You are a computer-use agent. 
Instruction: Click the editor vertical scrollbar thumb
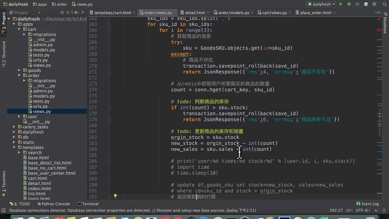pyautogui.click(x=380, y=122)
